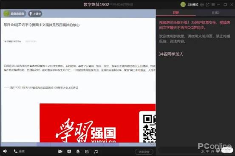Screen dimensions: 235x156
Task: Click the music note icon
Action: [x=96, y=151]
